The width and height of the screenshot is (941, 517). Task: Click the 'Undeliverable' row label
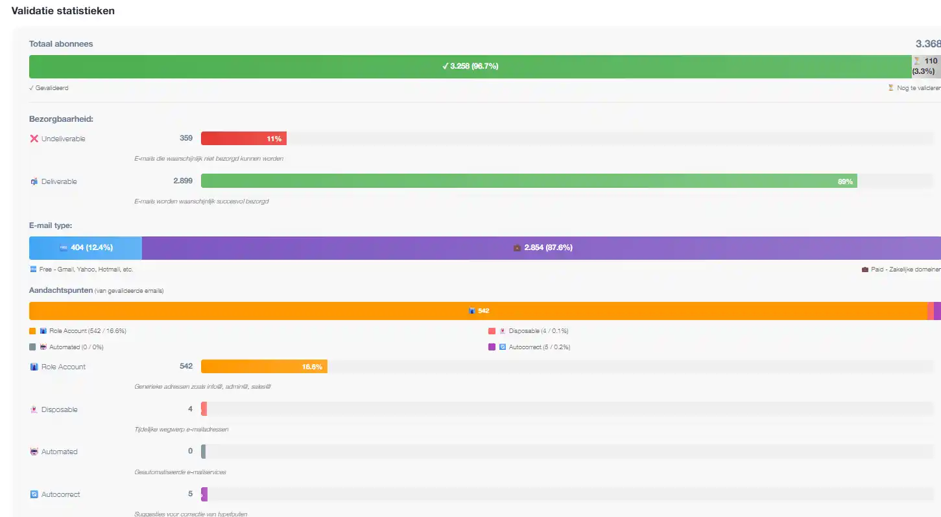pos(64,139)
